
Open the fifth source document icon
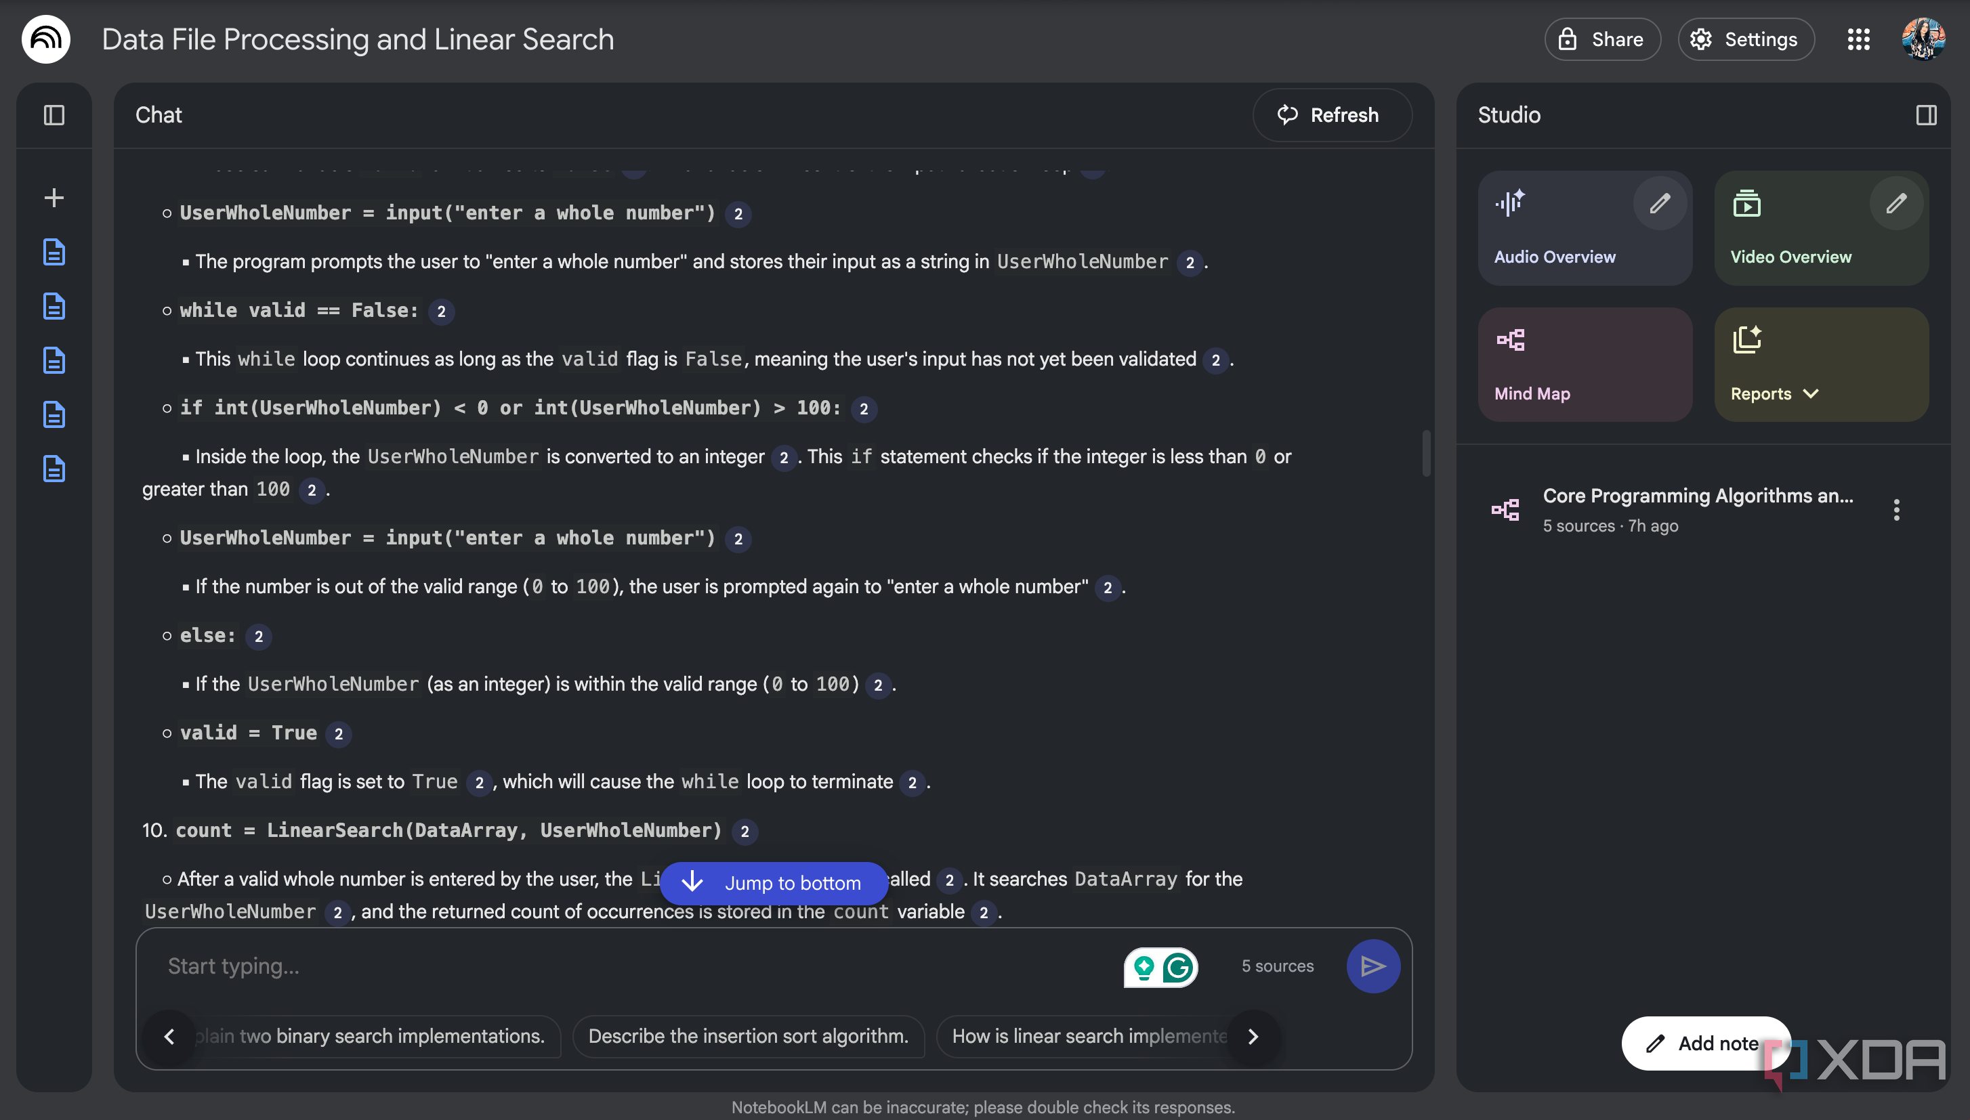click(54, 469)
